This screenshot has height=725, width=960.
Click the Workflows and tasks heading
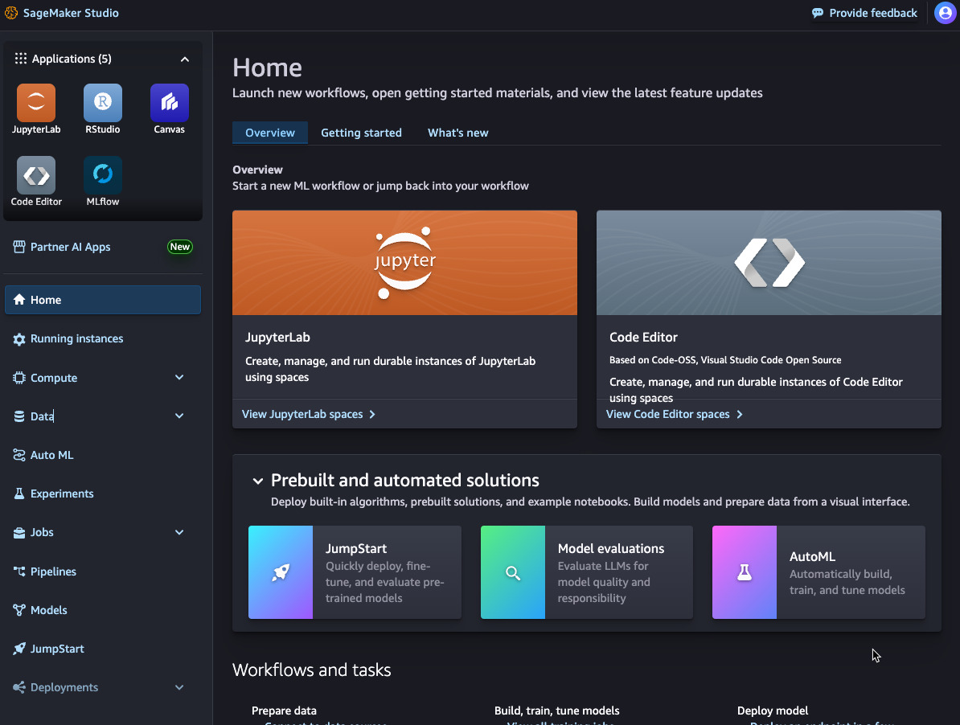pos(312,670)
